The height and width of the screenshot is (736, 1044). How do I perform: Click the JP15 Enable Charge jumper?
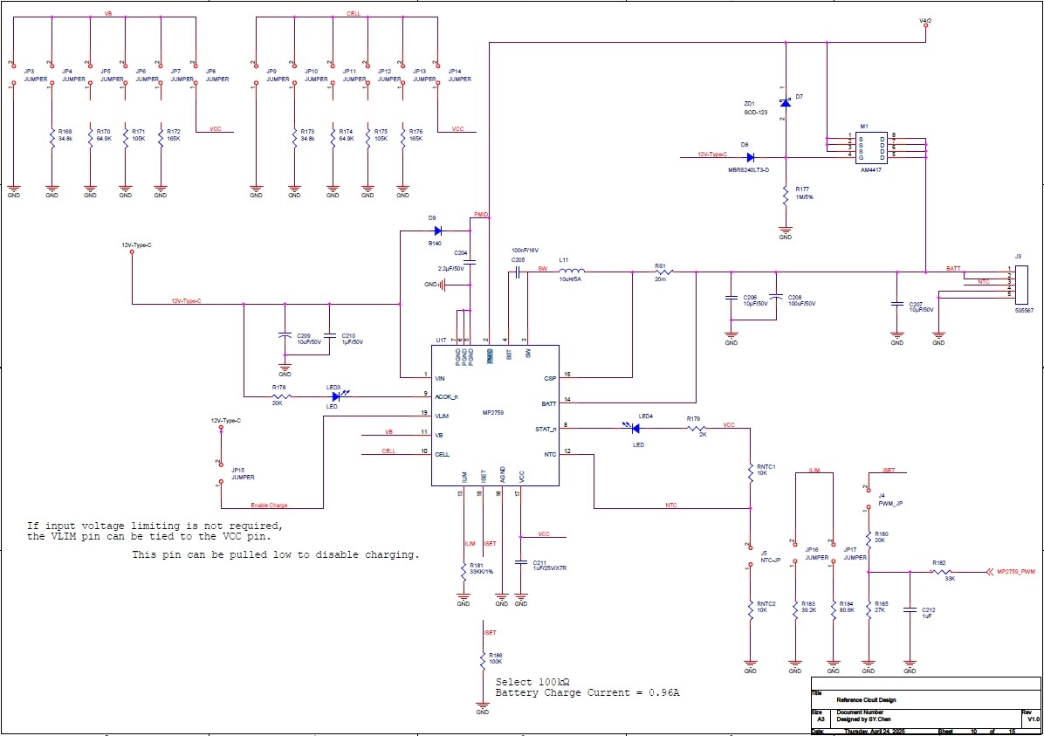tap(219, 471)
